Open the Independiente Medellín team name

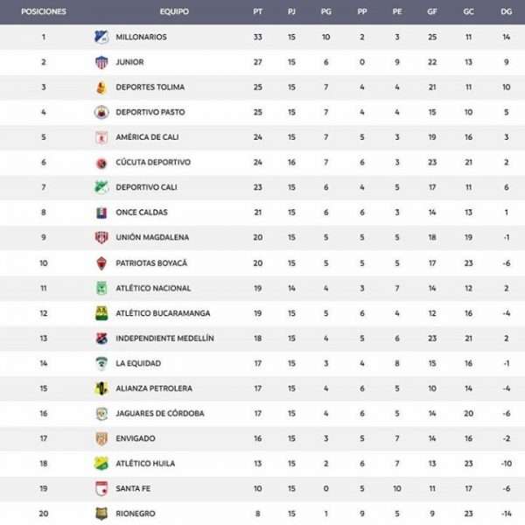(164, 339)
